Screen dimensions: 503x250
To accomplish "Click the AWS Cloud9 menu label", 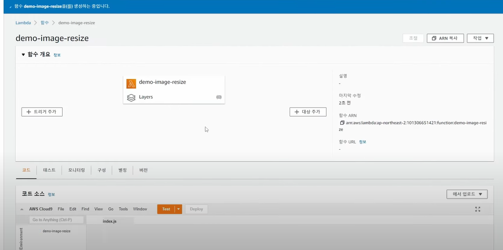I will coord(41,209).
